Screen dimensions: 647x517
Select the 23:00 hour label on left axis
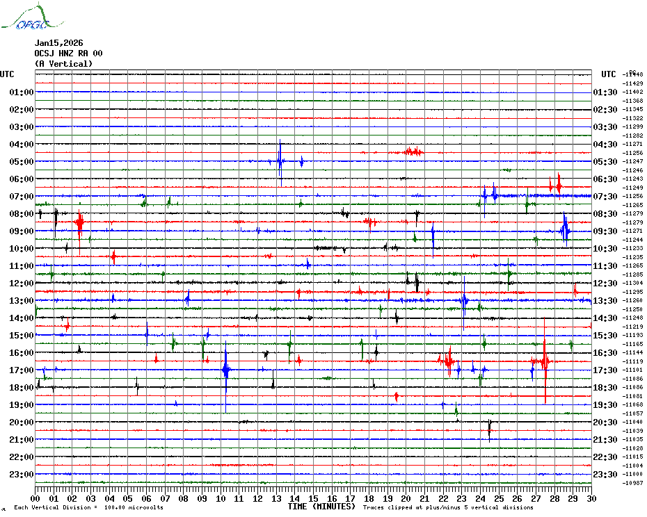click(x=22, y=475)
